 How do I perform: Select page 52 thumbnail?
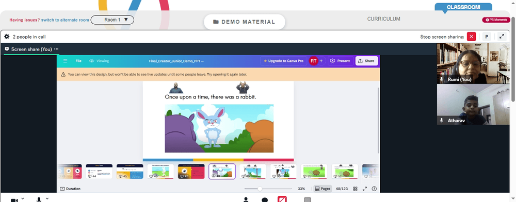pyautogui.click(x=345, y=171)
